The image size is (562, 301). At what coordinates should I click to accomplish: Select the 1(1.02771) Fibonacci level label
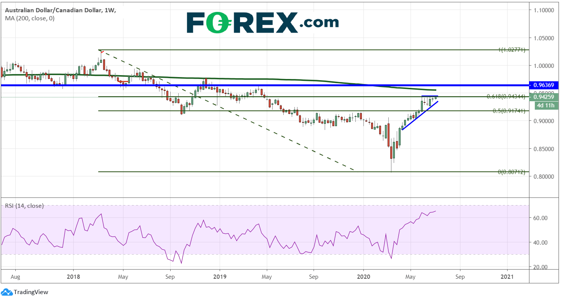point(511,50)
